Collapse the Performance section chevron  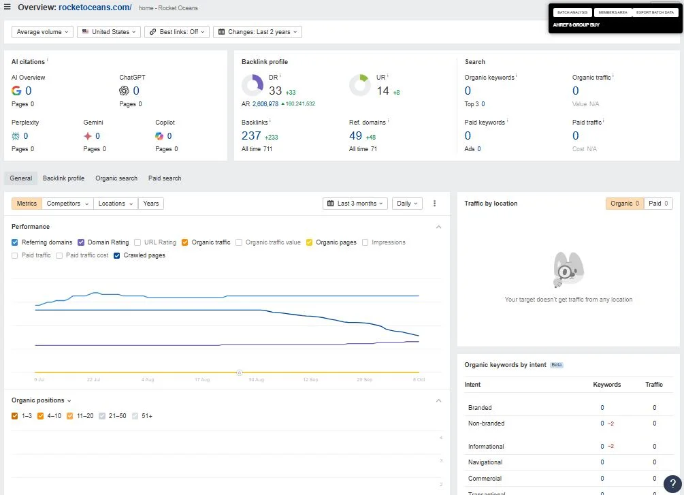[438, 227]
